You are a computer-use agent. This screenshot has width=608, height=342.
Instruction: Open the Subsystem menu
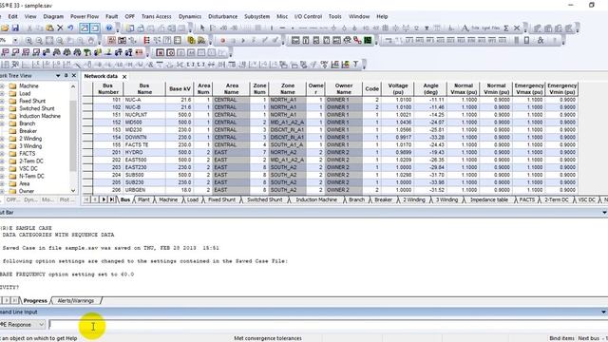[256, 16]
